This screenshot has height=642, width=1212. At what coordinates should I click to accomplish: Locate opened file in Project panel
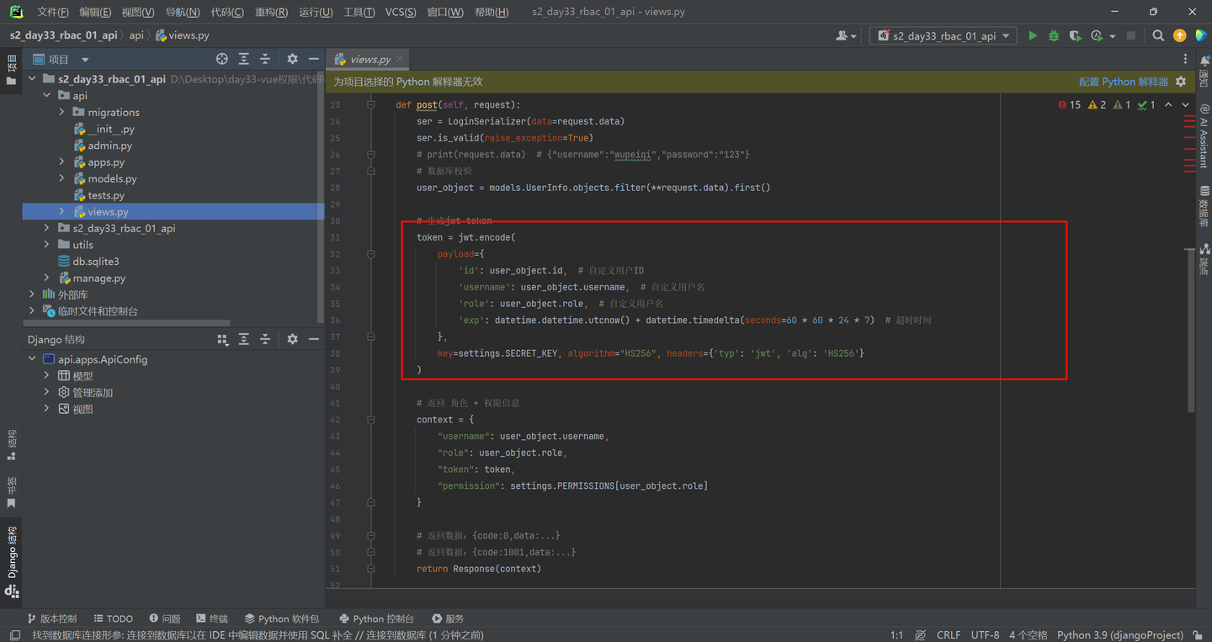(222, 59)
